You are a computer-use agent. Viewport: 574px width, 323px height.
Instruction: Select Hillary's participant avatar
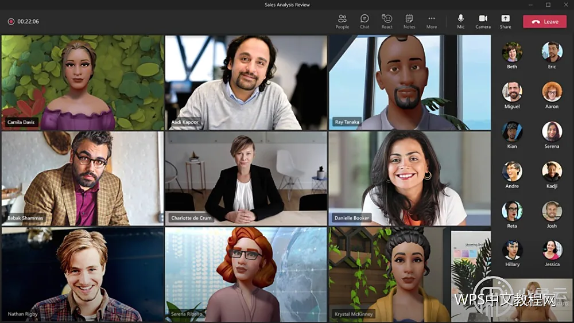point(512,250)
